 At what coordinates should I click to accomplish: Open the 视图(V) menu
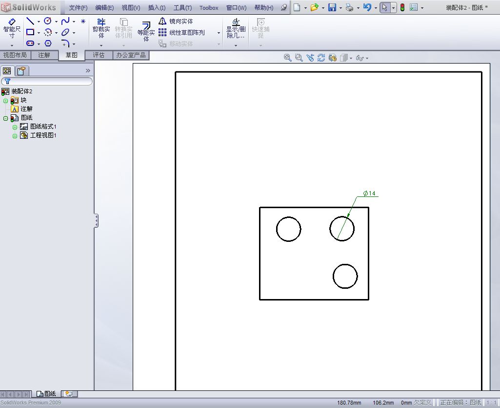[131, 8]
